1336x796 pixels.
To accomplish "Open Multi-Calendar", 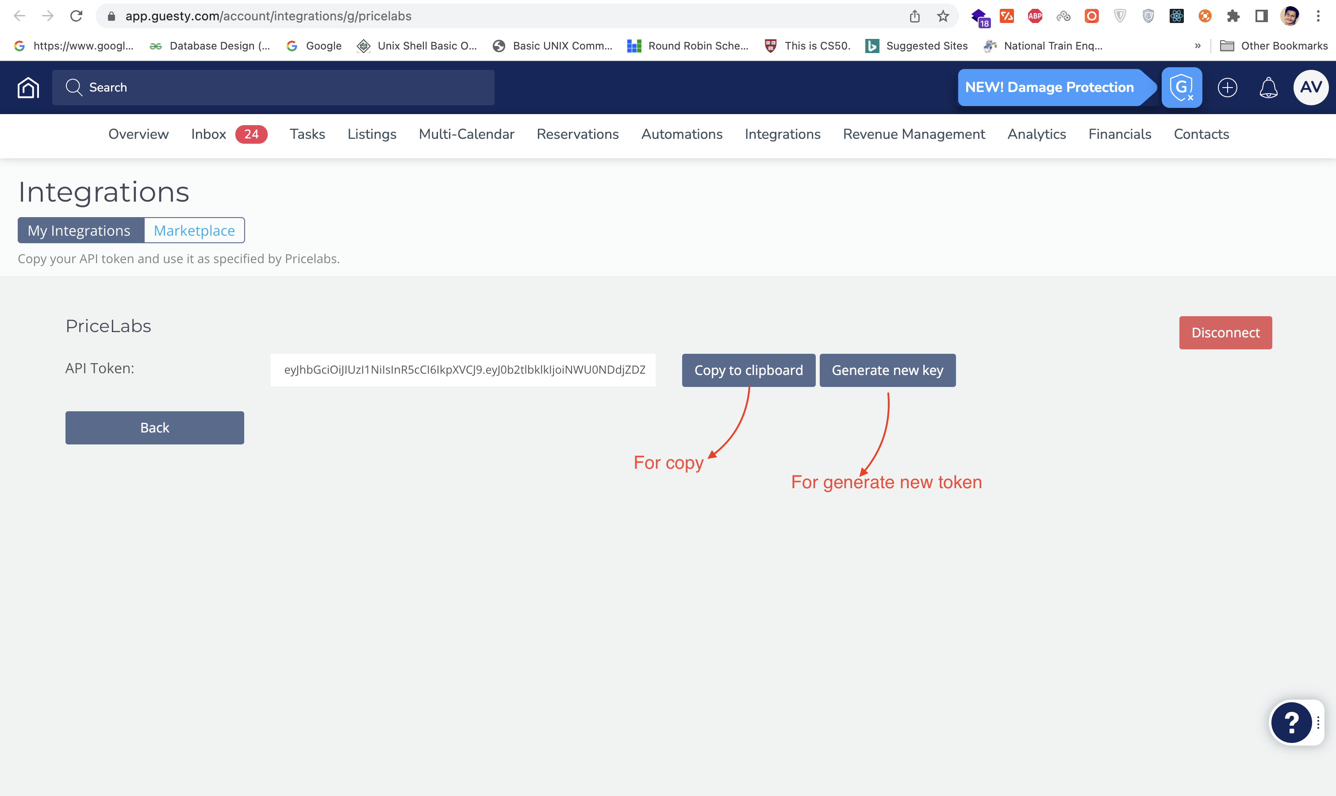I will 466,134.
